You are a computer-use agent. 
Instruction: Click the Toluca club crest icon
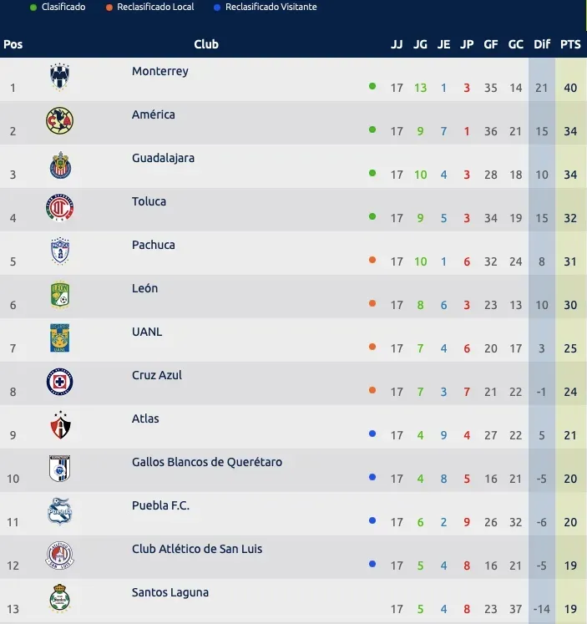60,208
